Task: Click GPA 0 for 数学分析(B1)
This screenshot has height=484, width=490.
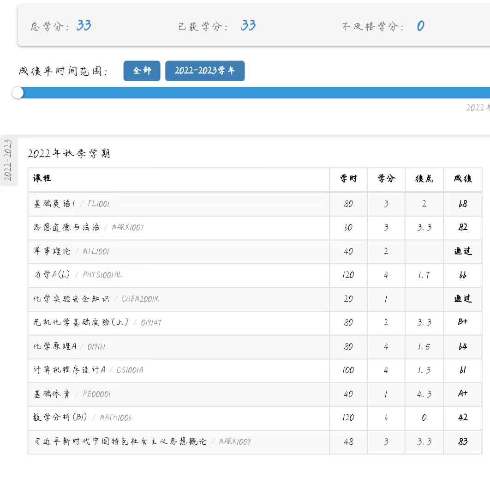Action: [424, 417]
